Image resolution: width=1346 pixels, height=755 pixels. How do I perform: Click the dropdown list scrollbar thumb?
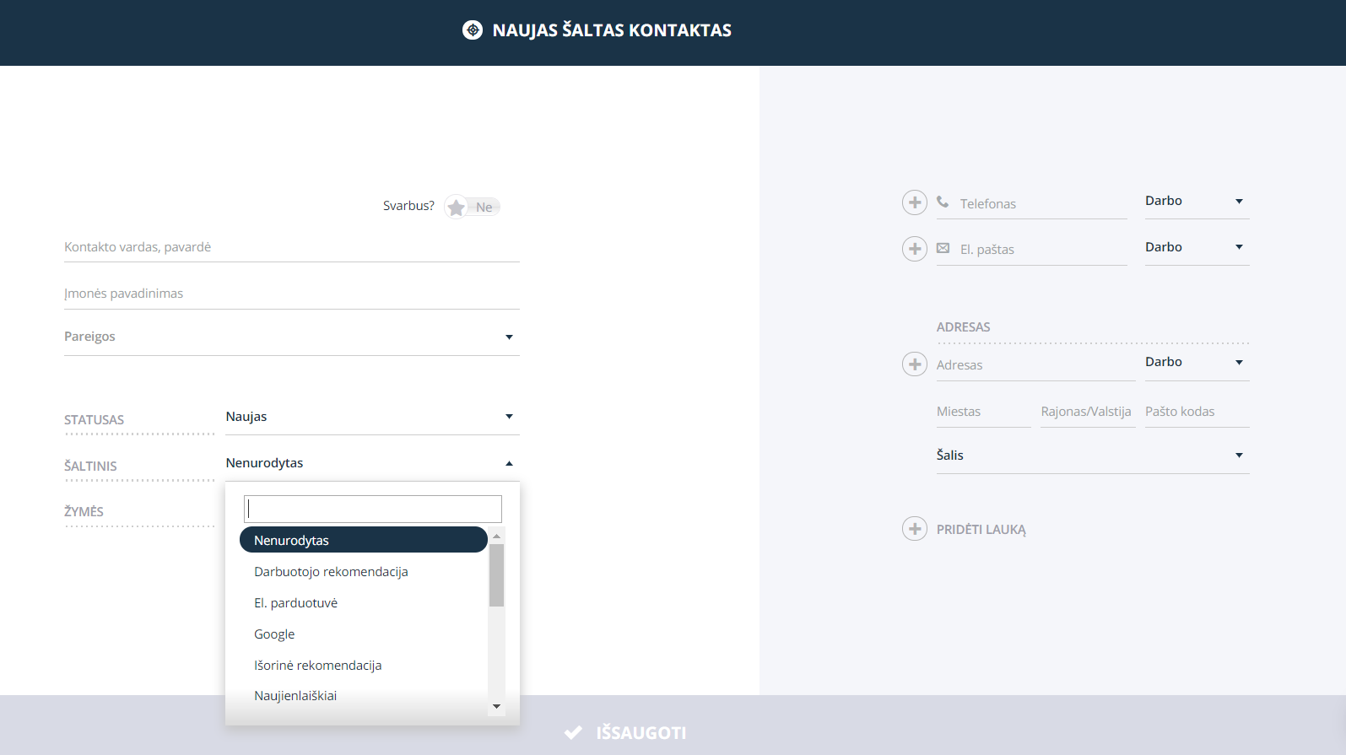click(496, 575)
